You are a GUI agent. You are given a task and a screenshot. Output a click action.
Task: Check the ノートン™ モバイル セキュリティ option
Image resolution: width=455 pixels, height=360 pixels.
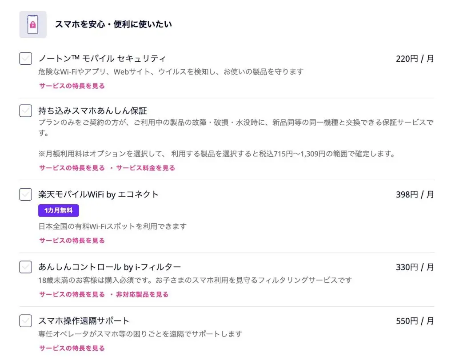click(25, 59)
